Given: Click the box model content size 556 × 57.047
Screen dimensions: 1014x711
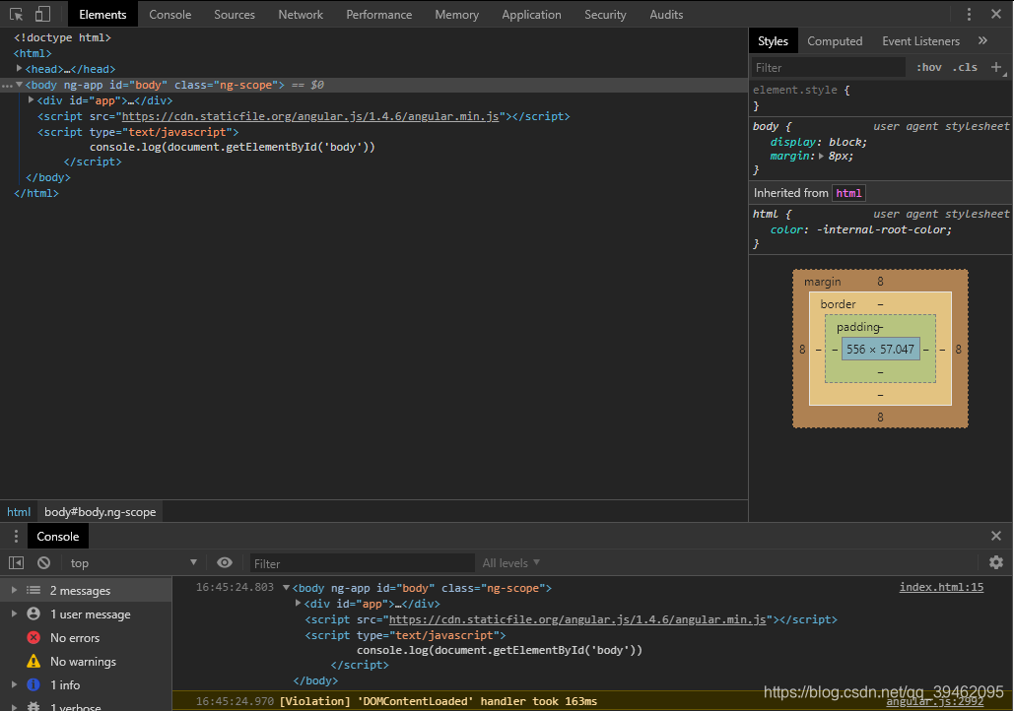Looking at the screenshot, I should click(880, 349).
